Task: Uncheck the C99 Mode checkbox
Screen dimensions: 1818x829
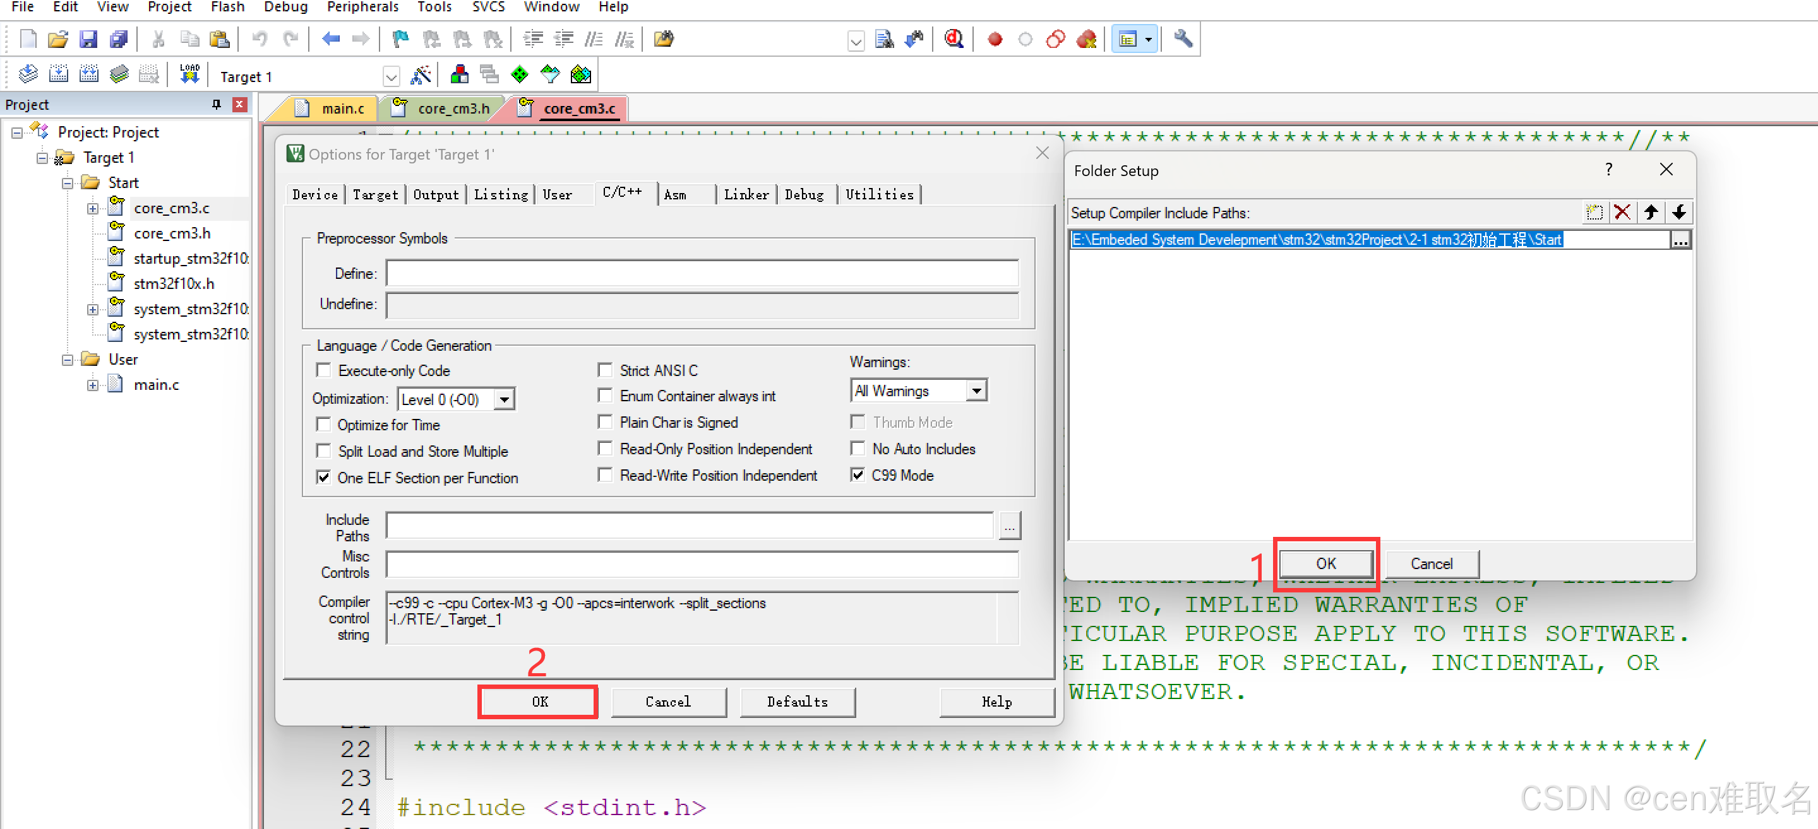Action: (x=858, y=474)
